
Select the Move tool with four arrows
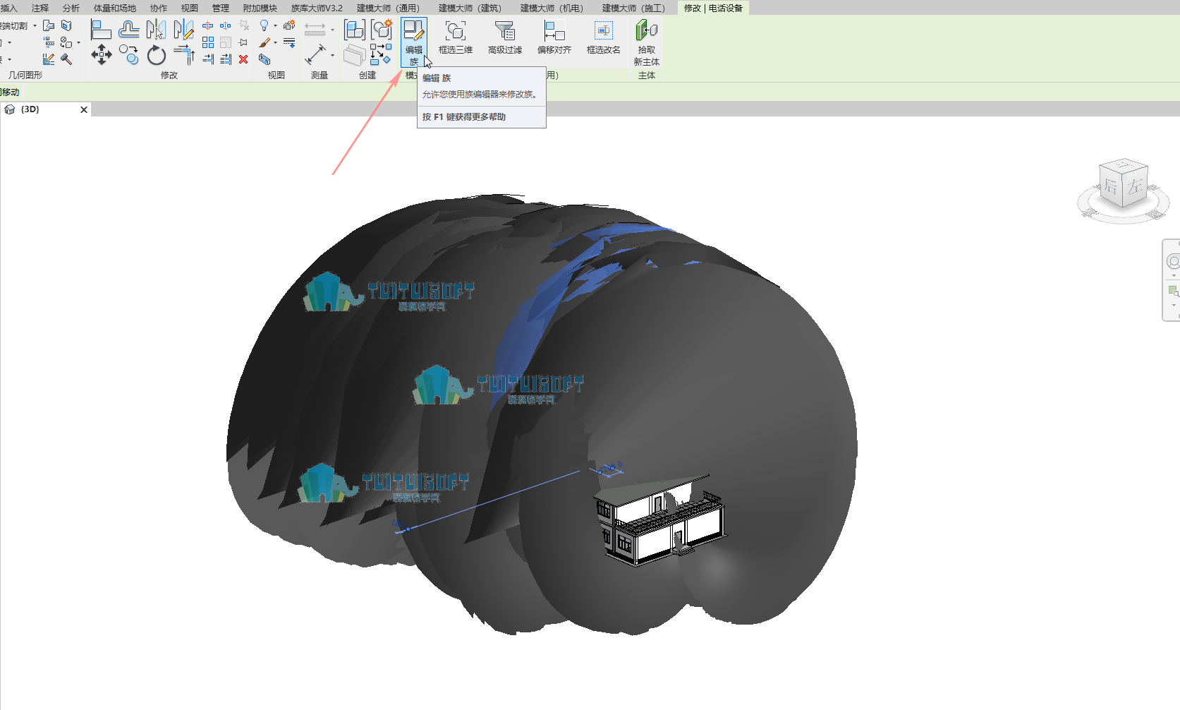click(x=102, y=55)
